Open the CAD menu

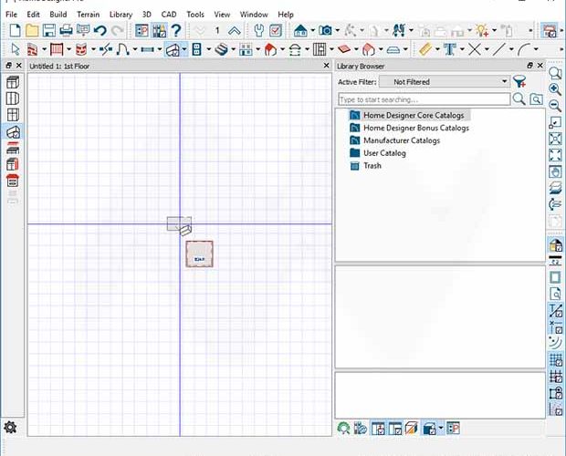(x=169, y=15)
